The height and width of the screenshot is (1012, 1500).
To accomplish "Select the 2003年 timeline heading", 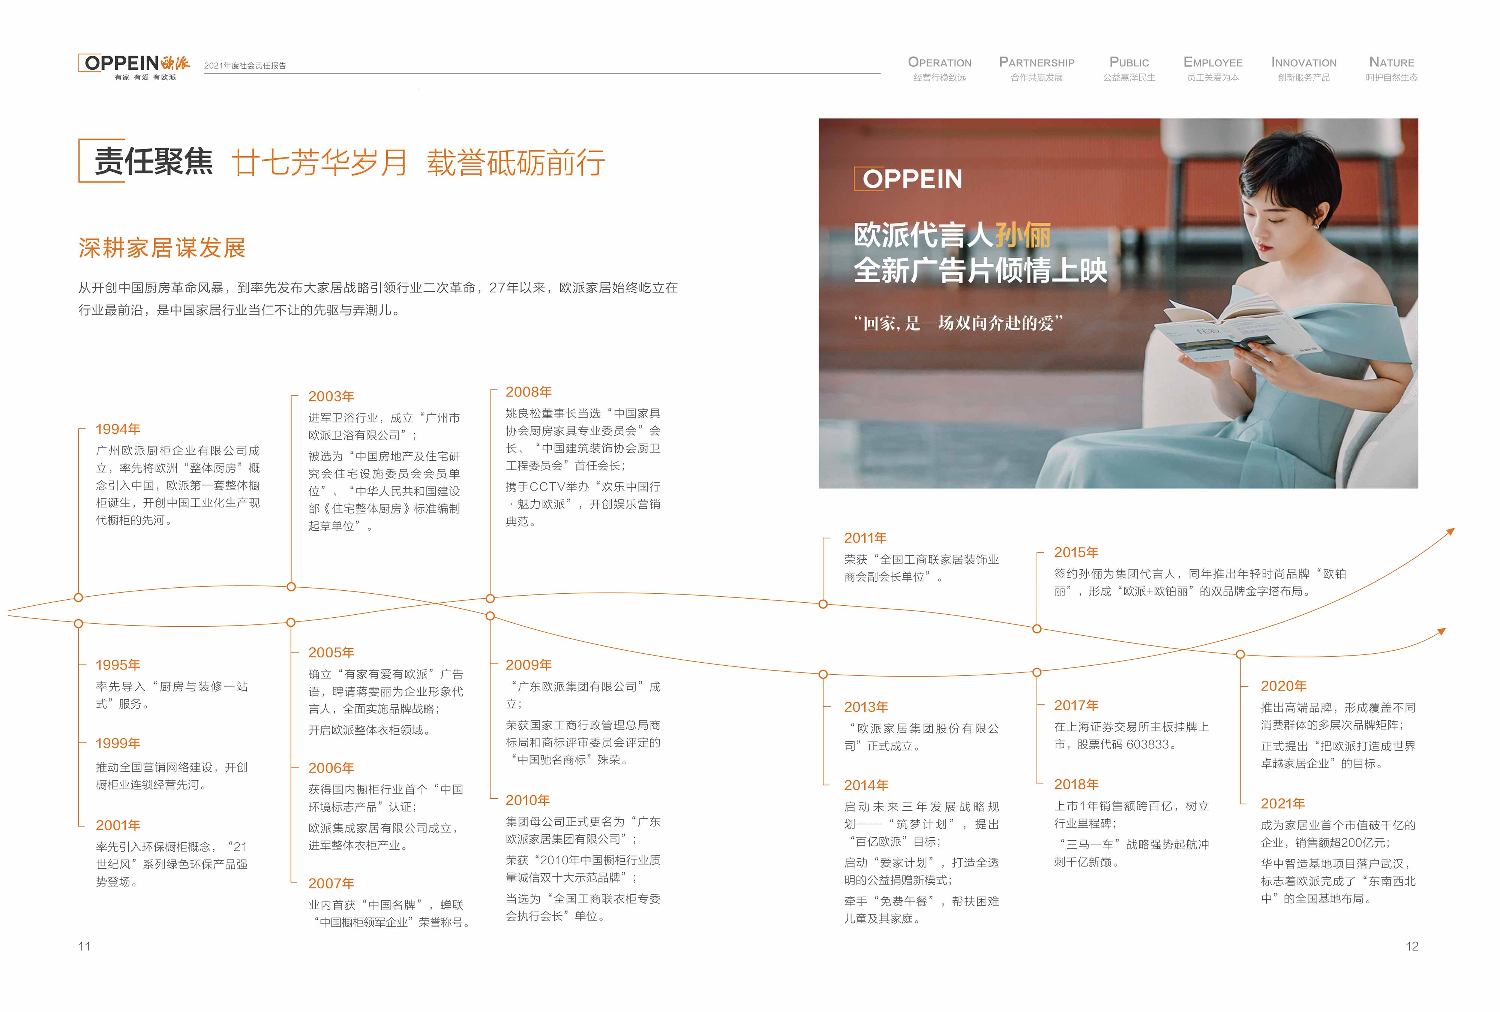I will [330, 396].
